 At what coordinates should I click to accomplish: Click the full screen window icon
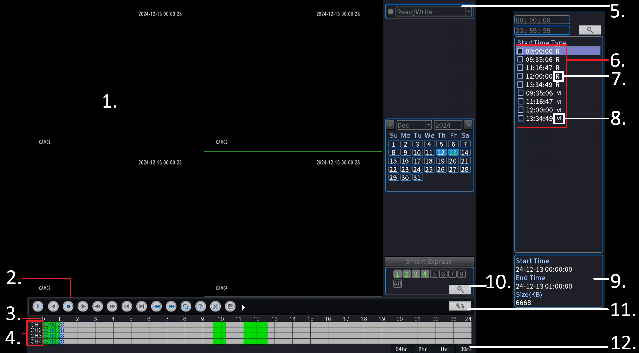[201, 306]
